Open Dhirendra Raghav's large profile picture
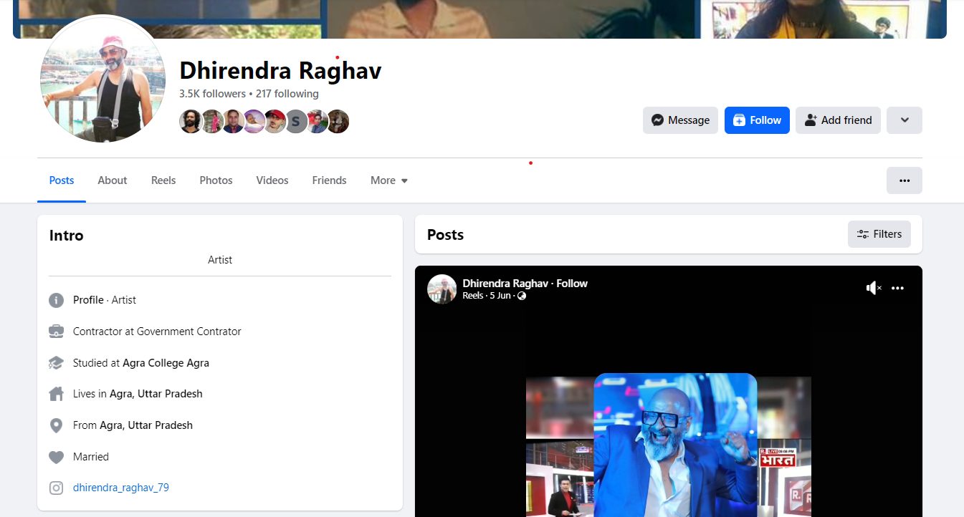The width and height of the screenshot is (964, 517). pyautogui.click(x=103, y=79)
